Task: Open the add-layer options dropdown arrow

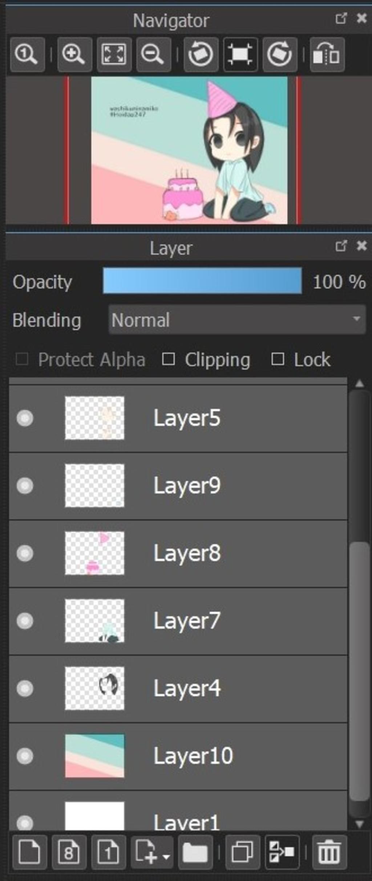Action: (166, 857)
